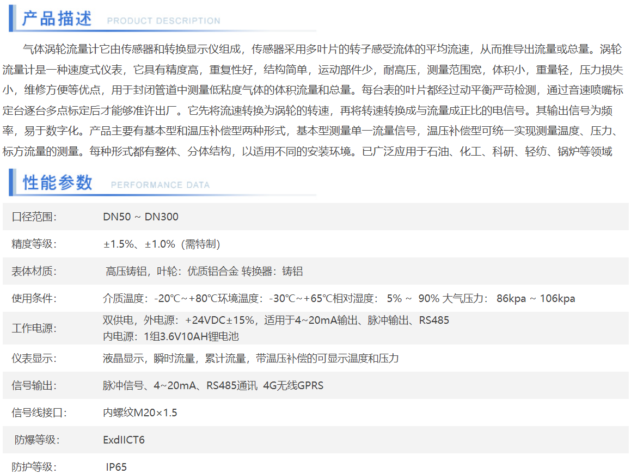Click the 性能参数 section heading
Image resolution: width=631 pixels, height=474 pixels.
pyautogui.click(x=58, y=183)
